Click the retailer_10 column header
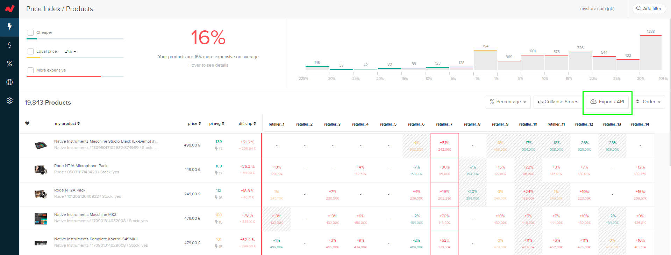The width and height of the screenshot is (671, 255). (x=528, y=124)
